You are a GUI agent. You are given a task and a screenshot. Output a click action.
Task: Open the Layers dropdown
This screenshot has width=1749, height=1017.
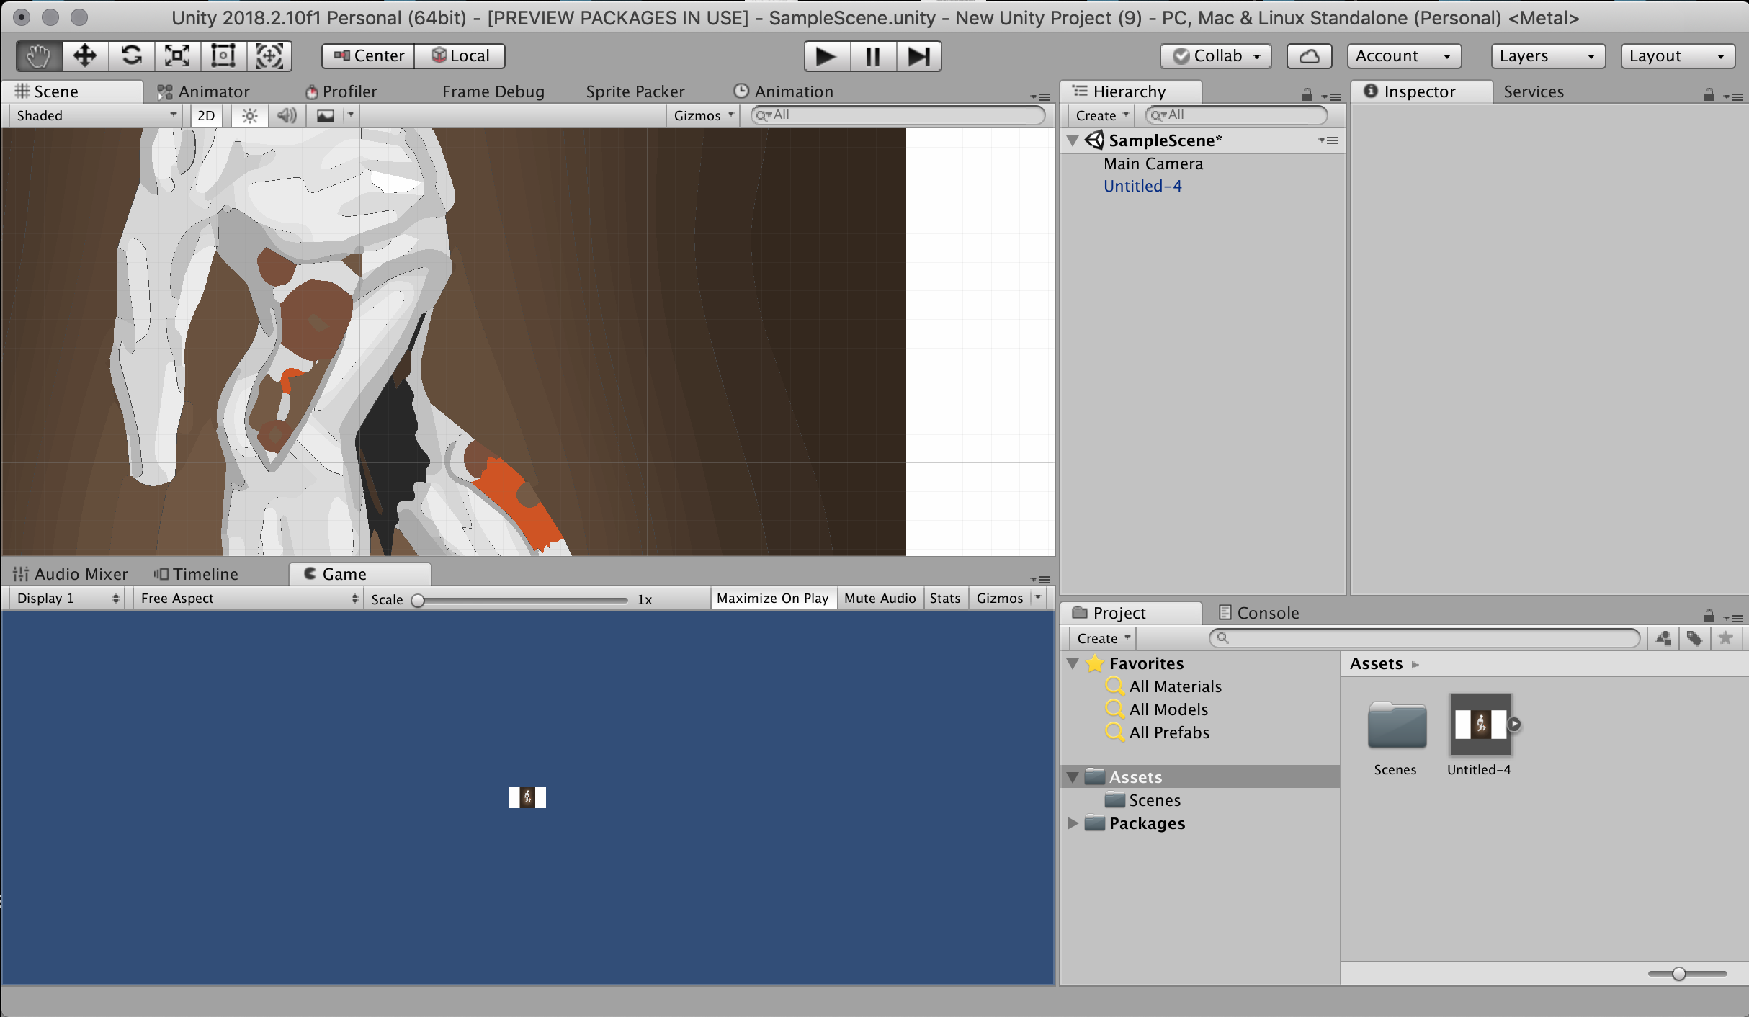click(1547, 55)
